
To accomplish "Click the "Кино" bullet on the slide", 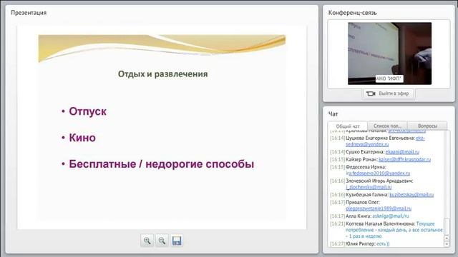I will 82,138.
